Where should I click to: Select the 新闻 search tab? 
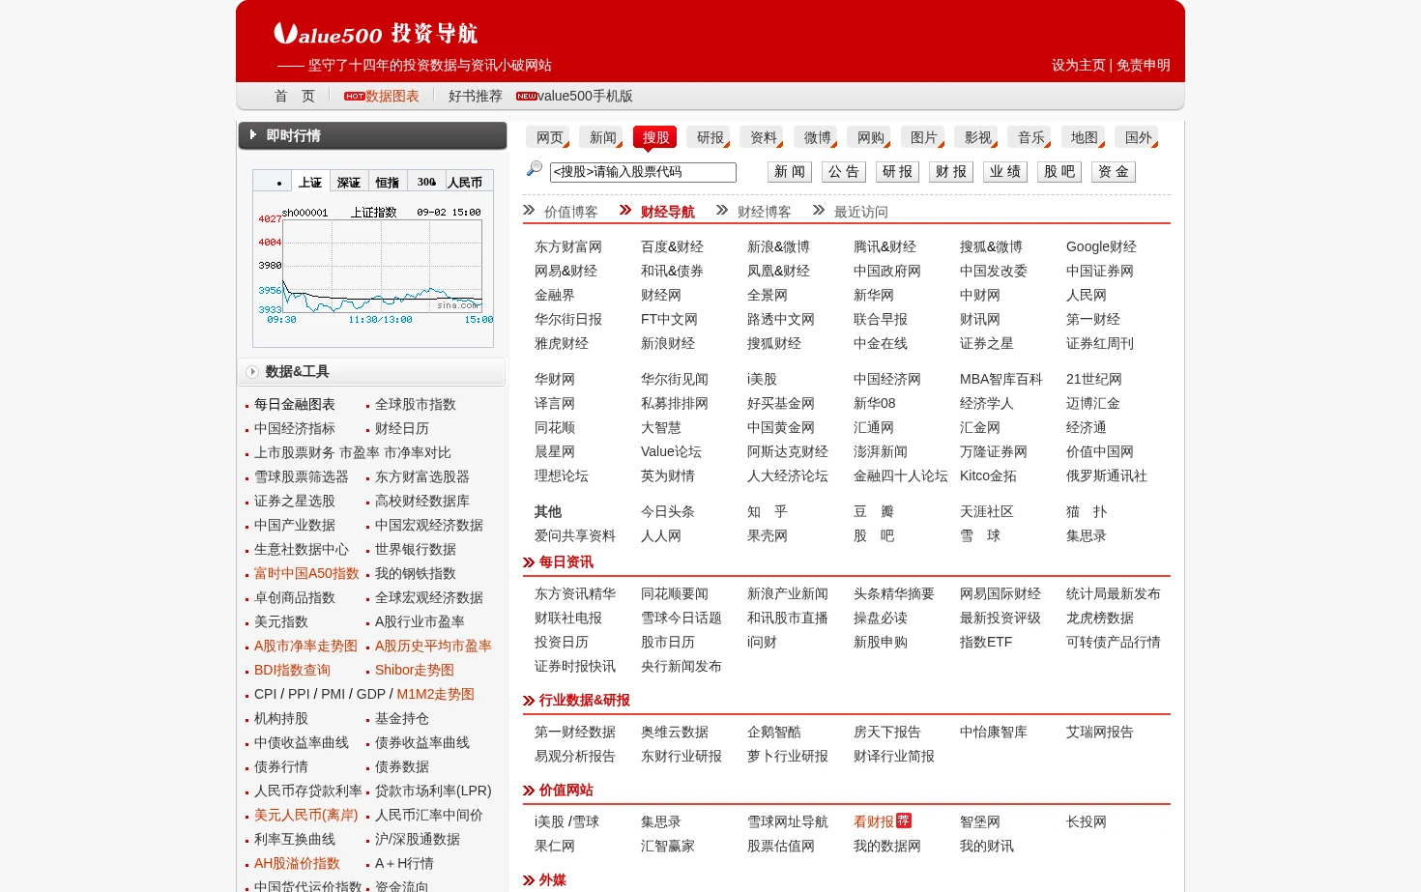point(601,137)
